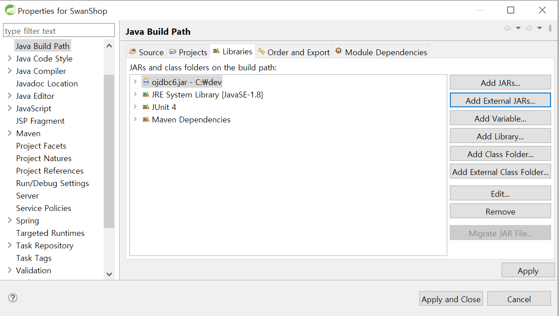Expand Task Repository category
Viewport: 559px width, 316px height.
coord(10,245)
